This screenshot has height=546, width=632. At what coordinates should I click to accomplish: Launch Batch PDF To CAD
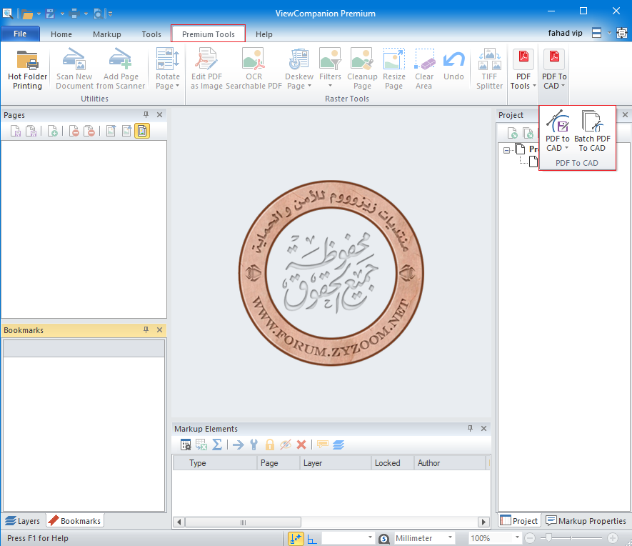(x=592, y=131)
